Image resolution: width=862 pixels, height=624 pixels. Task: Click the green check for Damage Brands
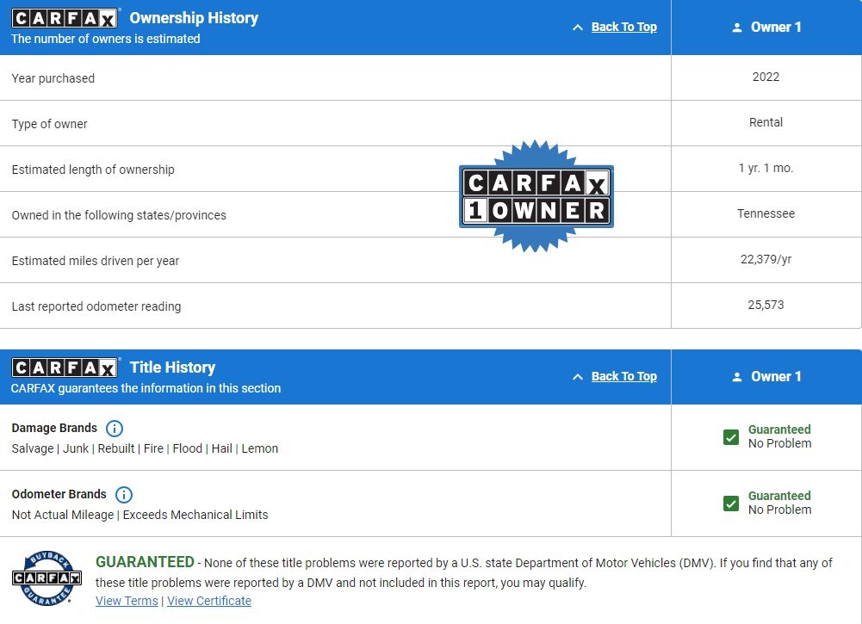731,437
